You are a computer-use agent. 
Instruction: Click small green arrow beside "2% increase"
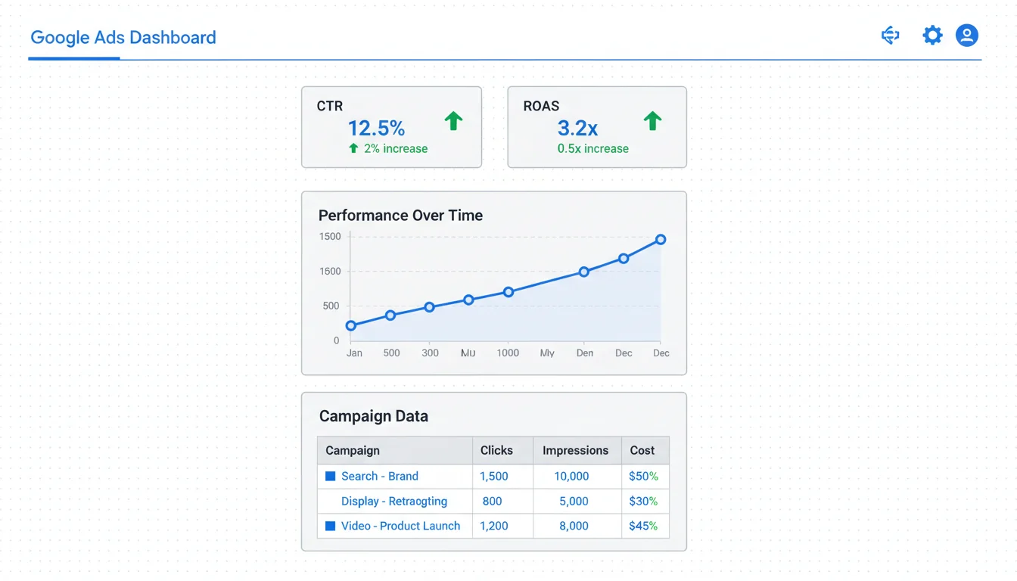(x=353, y=148)
